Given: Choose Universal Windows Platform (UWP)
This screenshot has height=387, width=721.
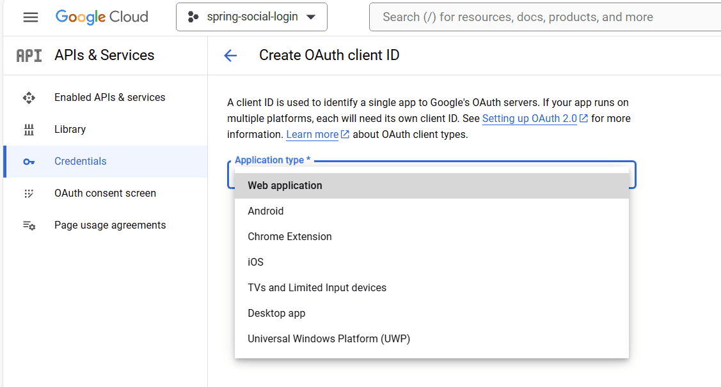Looking at the screenshot, I should (x=329, y=339).
